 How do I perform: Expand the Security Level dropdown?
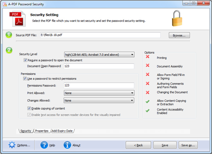pyautogui.click(x=99, y=54)
